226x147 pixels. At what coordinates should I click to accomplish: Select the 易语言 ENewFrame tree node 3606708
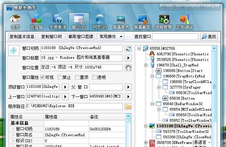[x=183, y=143]
